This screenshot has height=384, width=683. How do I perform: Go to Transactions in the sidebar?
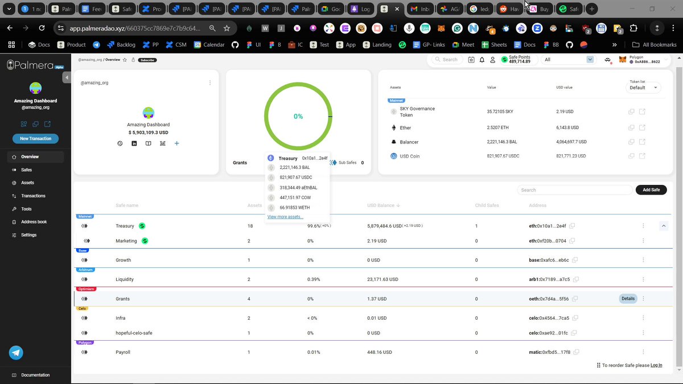(x=33, y=196)
